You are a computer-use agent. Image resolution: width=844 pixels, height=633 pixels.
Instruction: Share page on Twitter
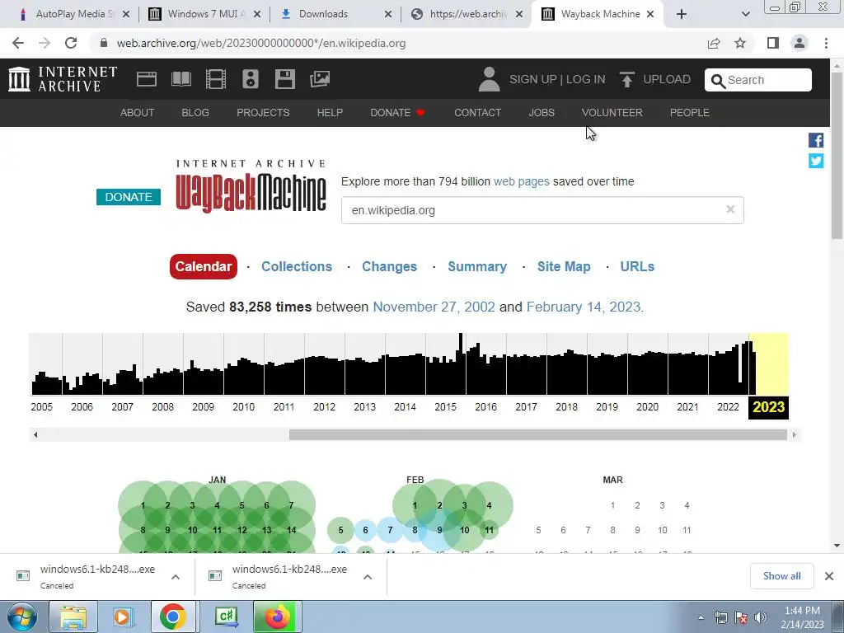[816, 161]
